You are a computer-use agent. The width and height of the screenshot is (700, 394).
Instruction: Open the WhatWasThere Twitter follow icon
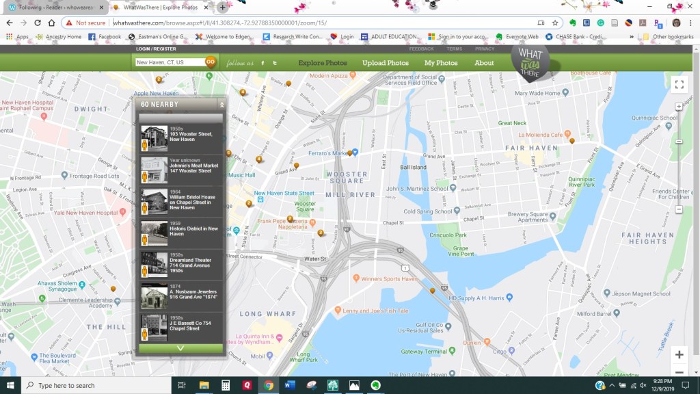(275, 63)
